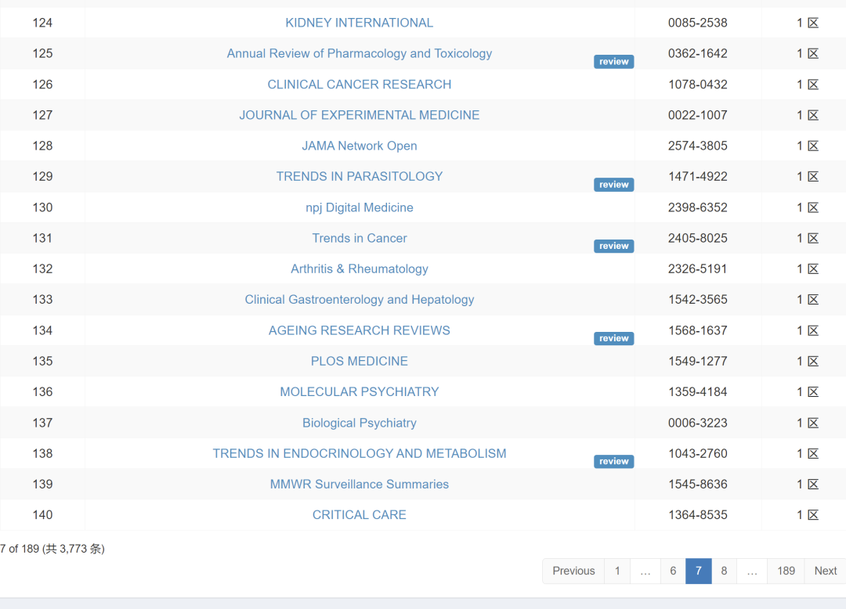Select ISSN 2398-6352 cell
Image resolution: width=846 pixels, height=609 pixels.
[698, 207]
